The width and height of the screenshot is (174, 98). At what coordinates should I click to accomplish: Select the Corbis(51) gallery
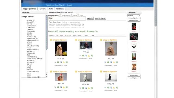[x=30, y=27]
